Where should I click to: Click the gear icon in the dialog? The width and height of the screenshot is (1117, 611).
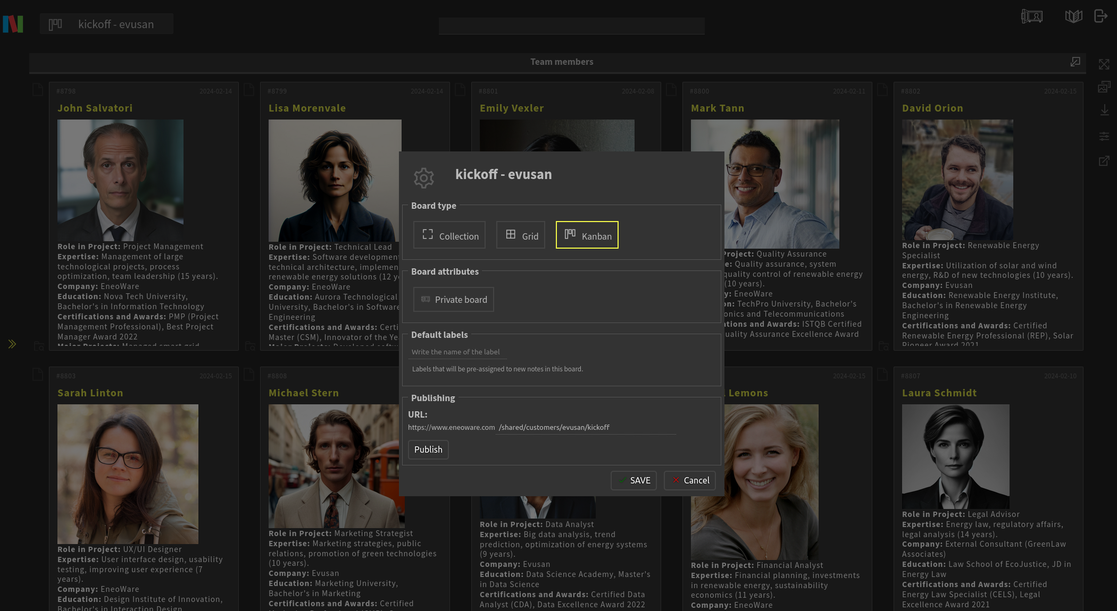(x=424, y=178)
